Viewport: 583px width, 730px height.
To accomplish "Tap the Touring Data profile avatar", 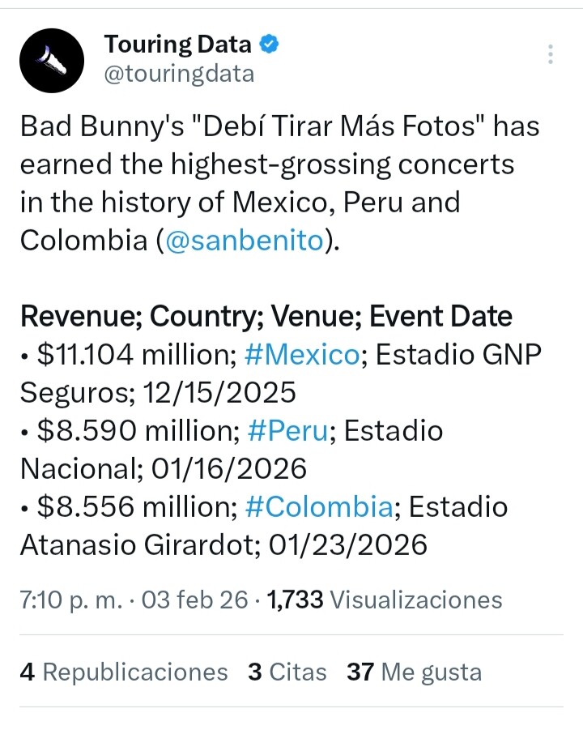I will pyautogui.click(x=52, y=60).
